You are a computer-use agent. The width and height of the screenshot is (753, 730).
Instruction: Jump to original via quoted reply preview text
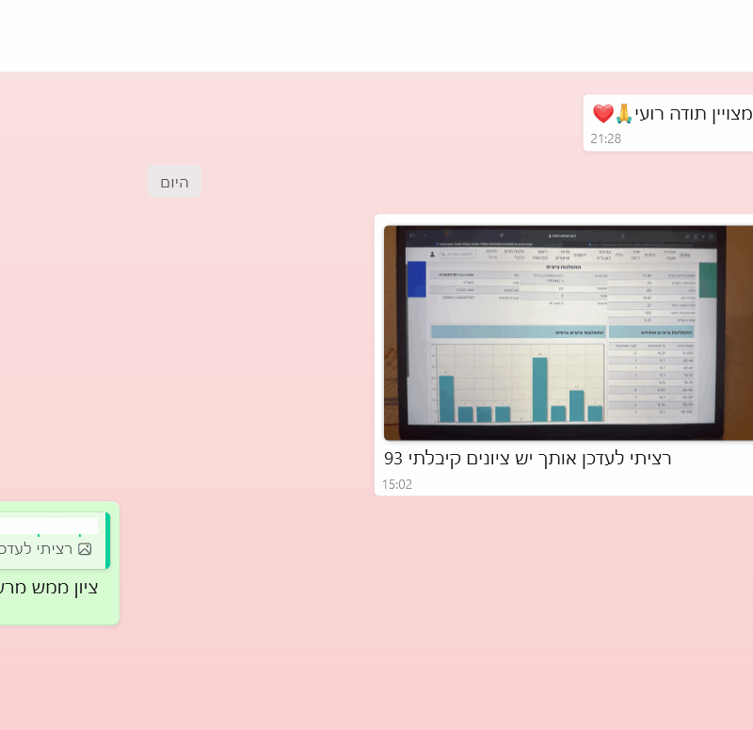point(38,548)
